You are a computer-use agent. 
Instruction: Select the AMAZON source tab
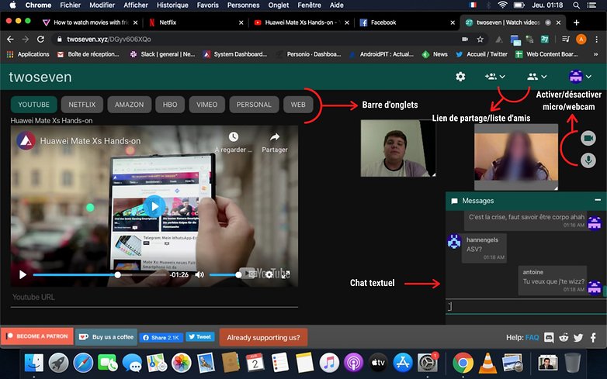[129, 105]
